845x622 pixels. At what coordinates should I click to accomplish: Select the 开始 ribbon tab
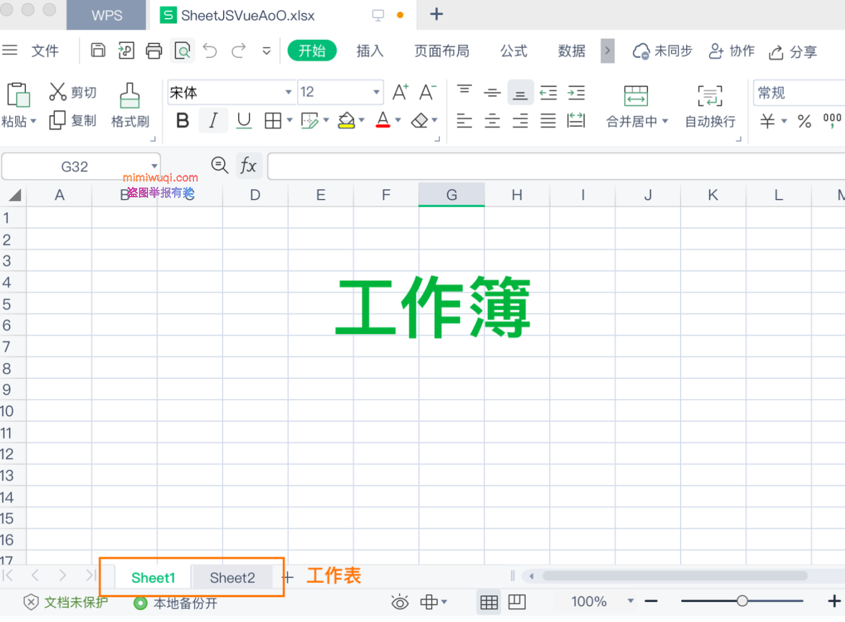click(312, 51)
